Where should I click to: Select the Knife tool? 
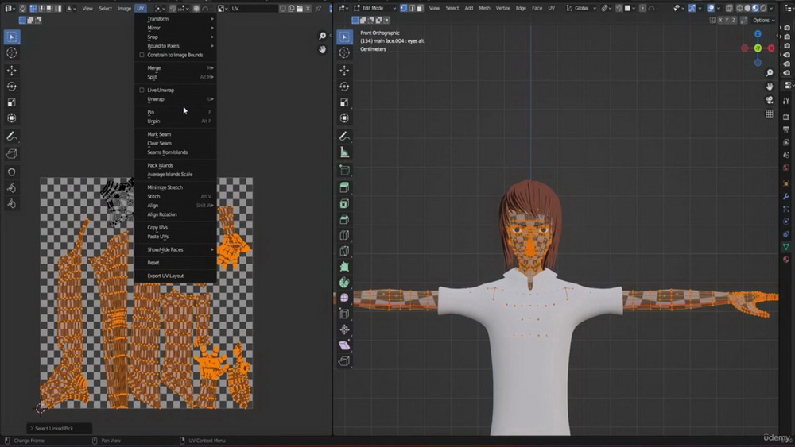pos(344,251)
